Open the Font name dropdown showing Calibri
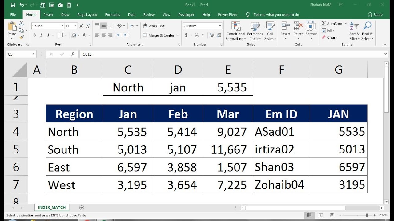 62,26
